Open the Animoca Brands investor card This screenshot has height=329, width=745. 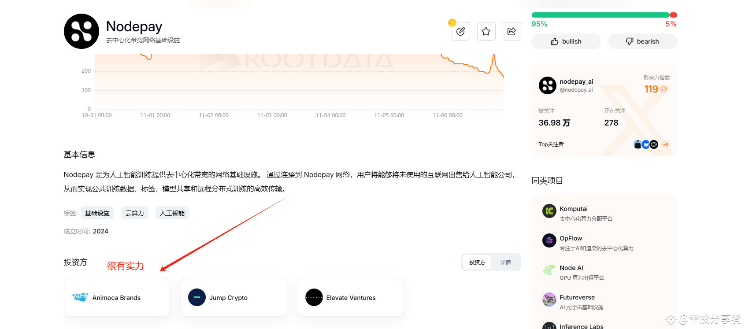[117, 297]
